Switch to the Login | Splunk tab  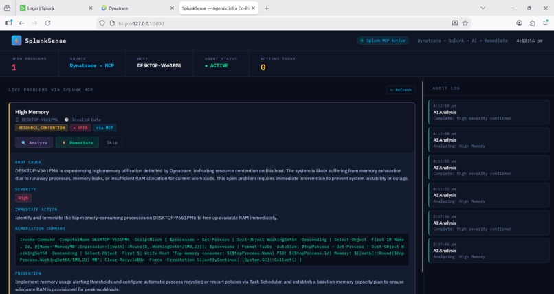pyautogui.click(x=55, y=8)
